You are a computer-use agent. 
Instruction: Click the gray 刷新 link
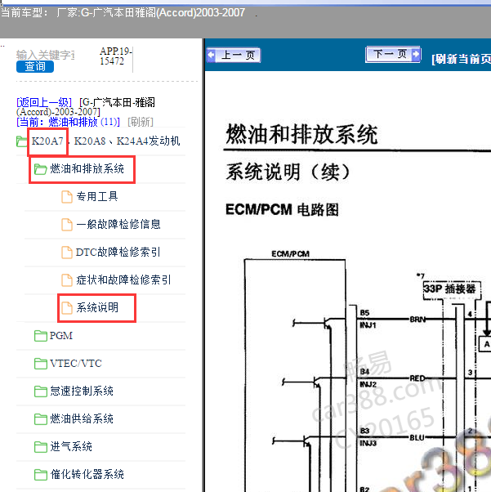(141, 122)
